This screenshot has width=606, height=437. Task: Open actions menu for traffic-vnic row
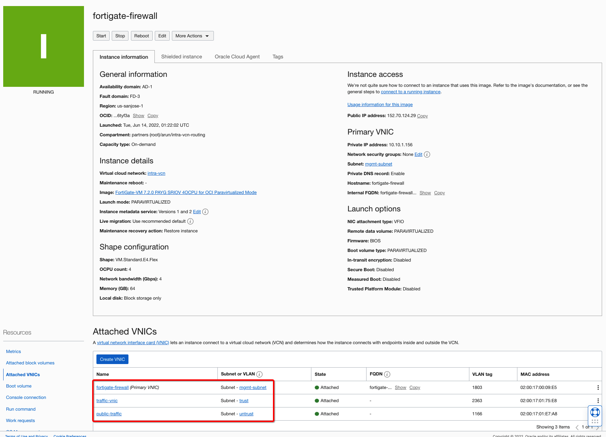tap(598, 401)
